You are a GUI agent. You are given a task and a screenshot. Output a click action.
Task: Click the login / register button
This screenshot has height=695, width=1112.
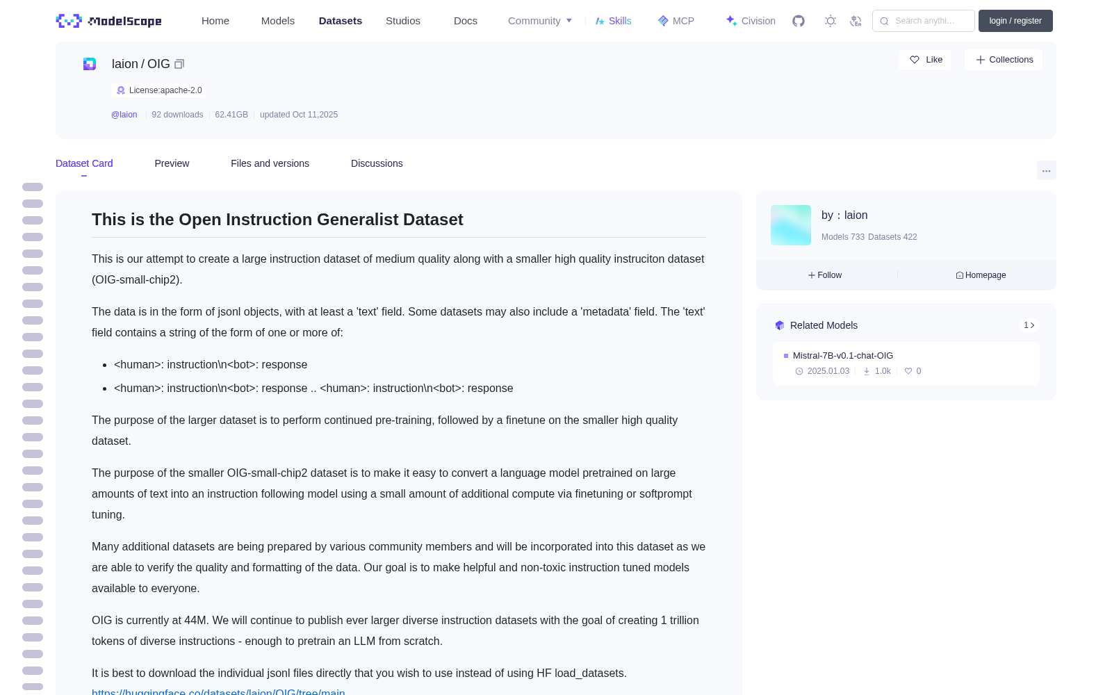pos(1015,21)
